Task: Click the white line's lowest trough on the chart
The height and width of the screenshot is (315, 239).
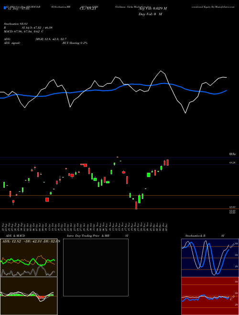Action: (185, 113)
